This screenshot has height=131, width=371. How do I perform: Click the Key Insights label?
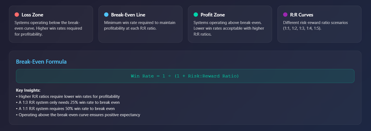coord(28,90)
